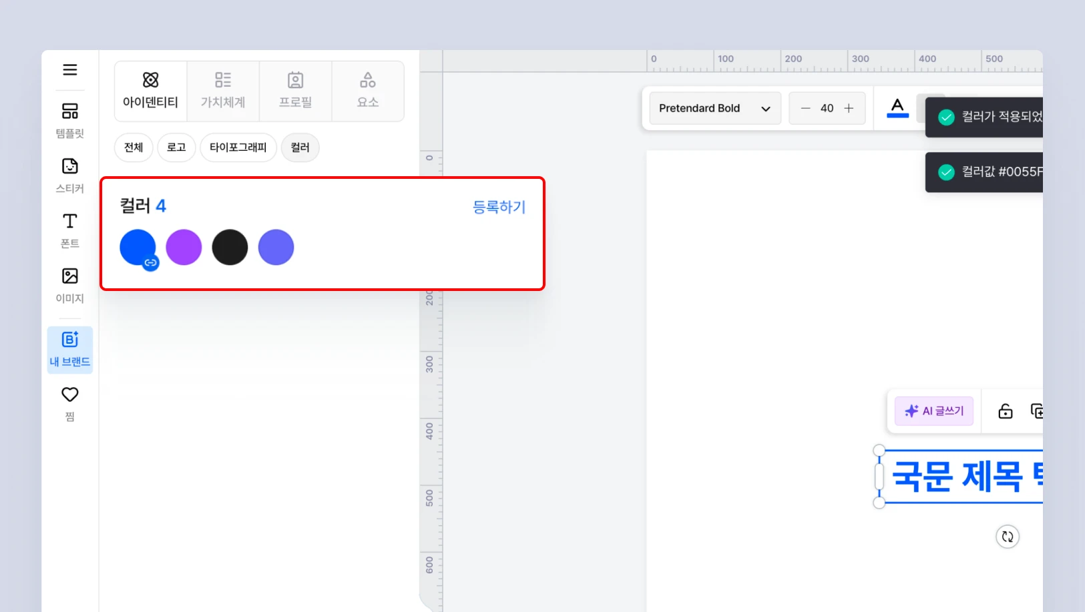The image size is (1085, 612).
Task: Click the 국문 제목 text box
Action: click(x=961, y=477)
